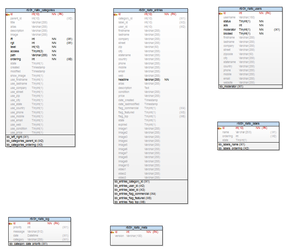Click the primary key icon in labels table
The width and height of the screenshot is (289, 252).
click(220, 128)
